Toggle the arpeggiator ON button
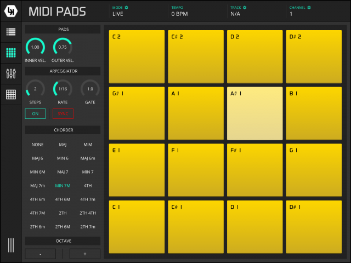Viewport: 351px width, 263px height. (x=35, y=113)
